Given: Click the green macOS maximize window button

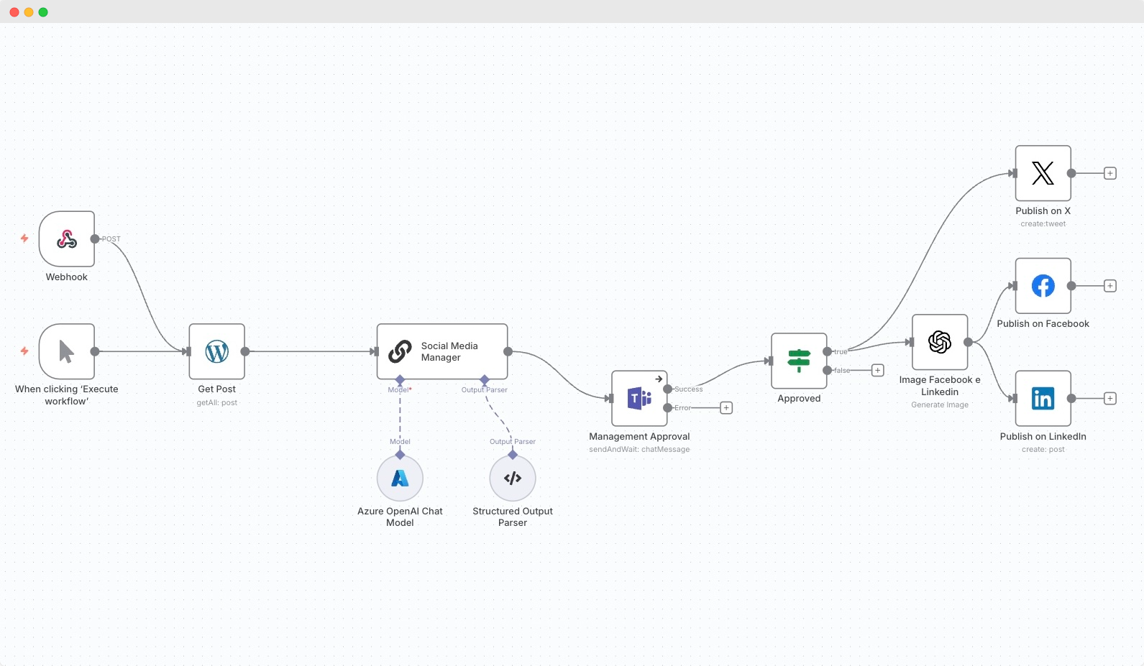Looking at the screenshot, I should pyautogui.click(x=43, y=12).
